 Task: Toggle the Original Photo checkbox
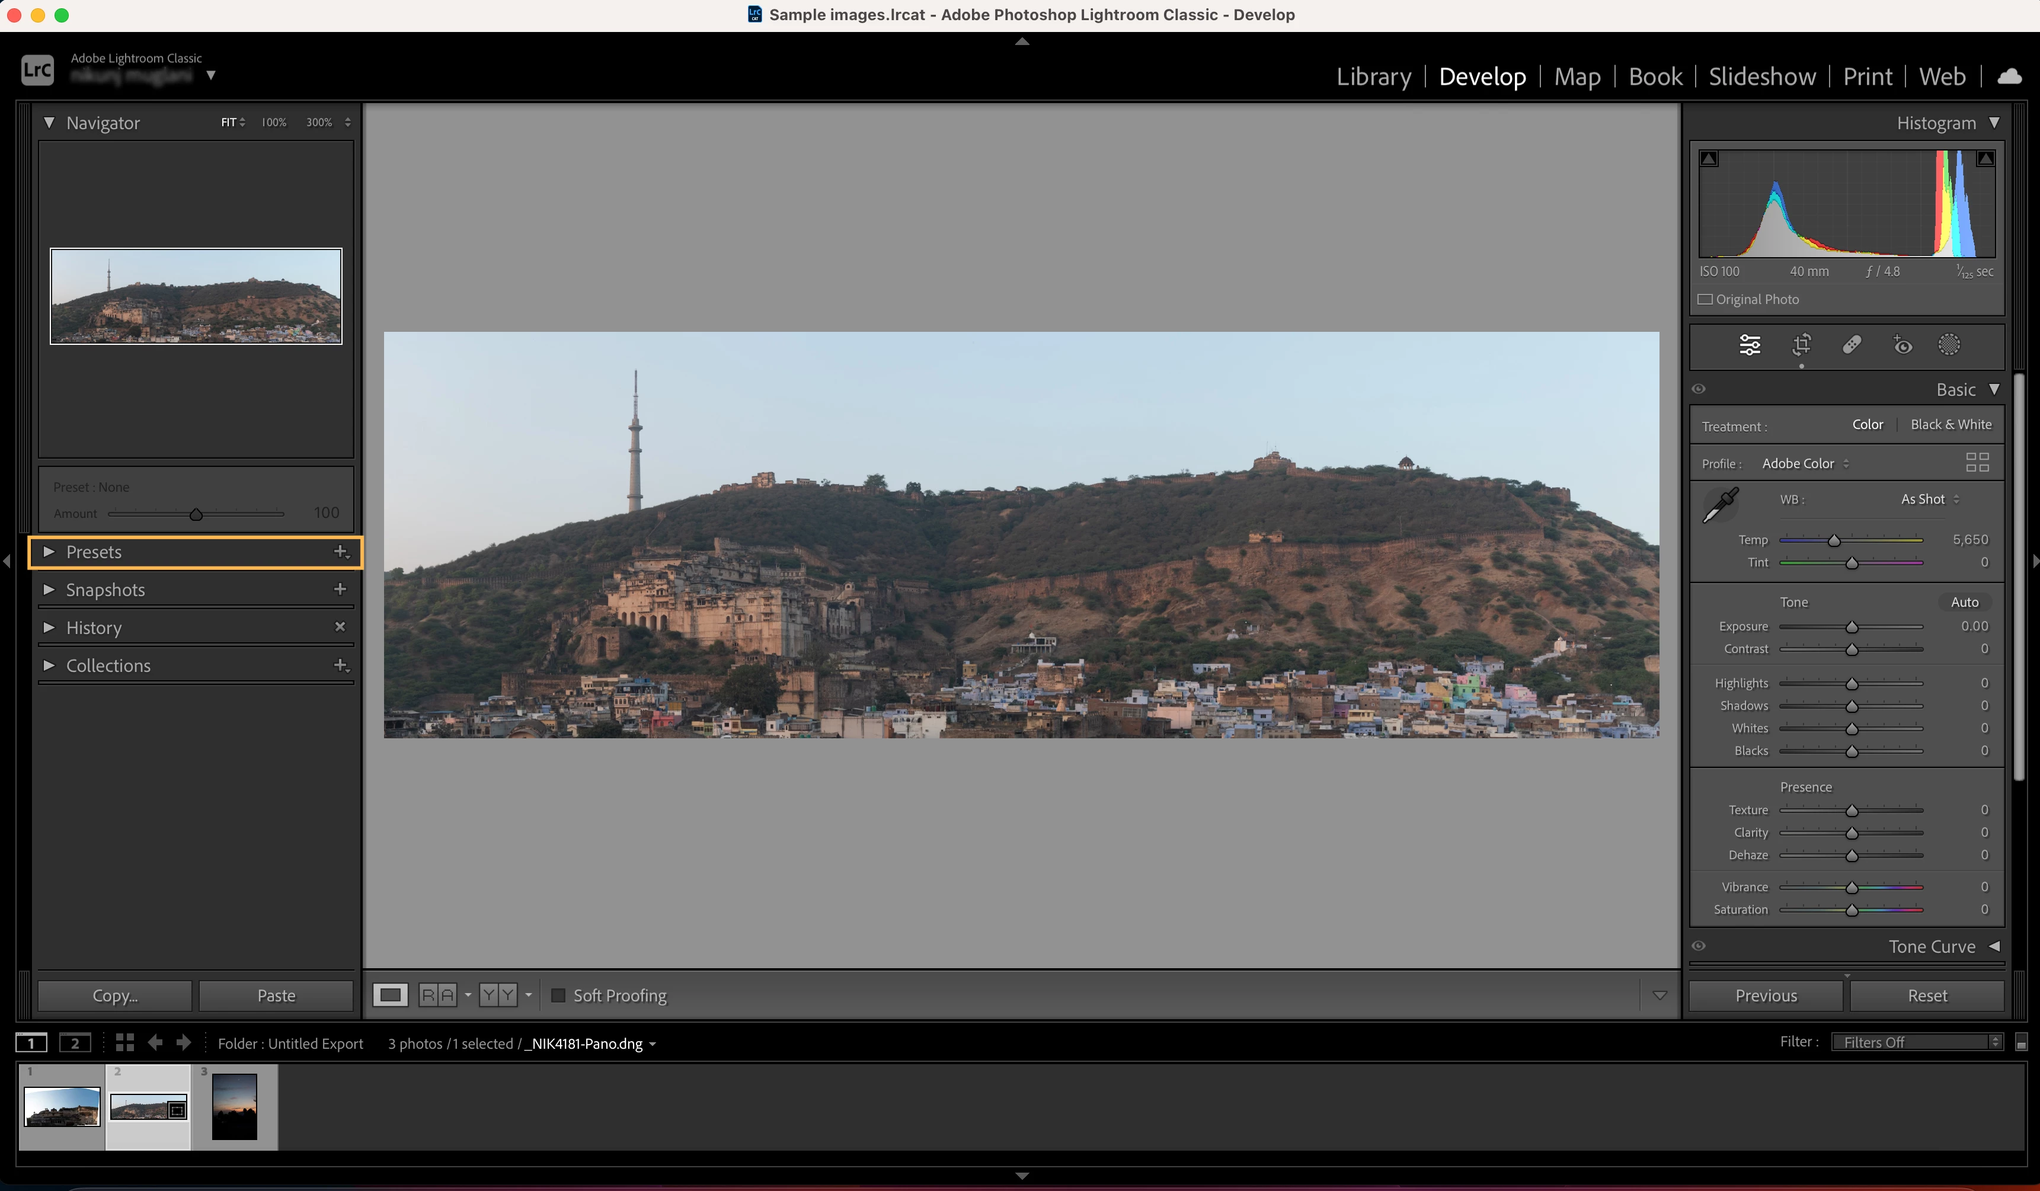coord(1706,299)
